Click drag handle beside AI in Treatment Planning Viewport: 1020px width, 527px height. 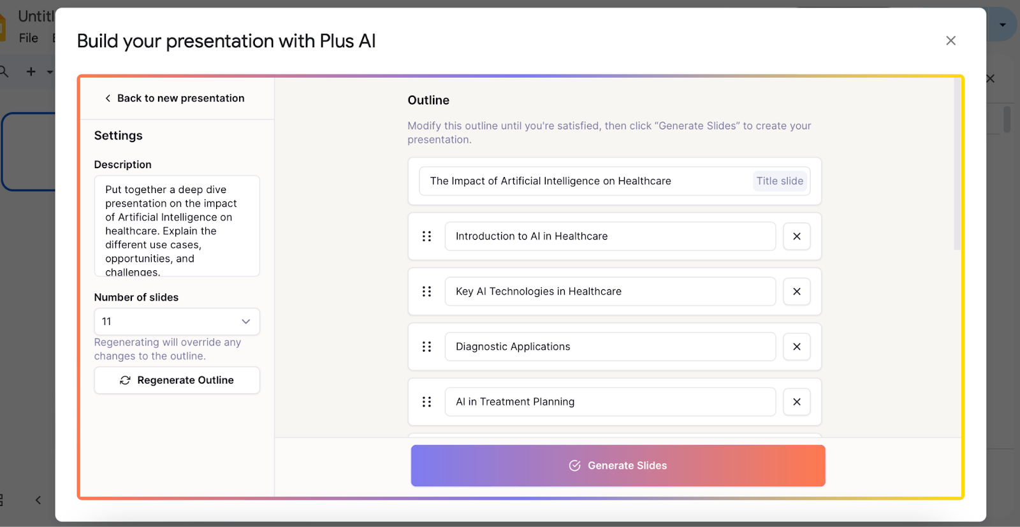426,402
